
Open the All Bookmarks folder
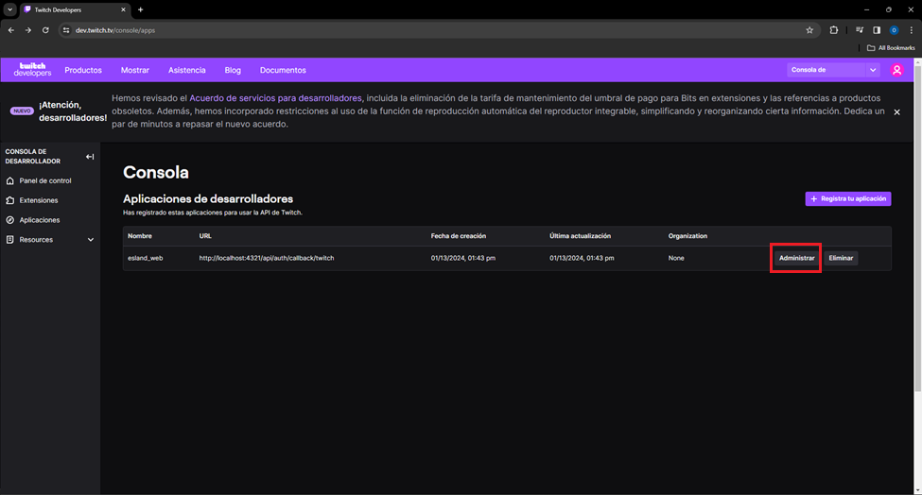pyautogui.click(x=891, y=48)
